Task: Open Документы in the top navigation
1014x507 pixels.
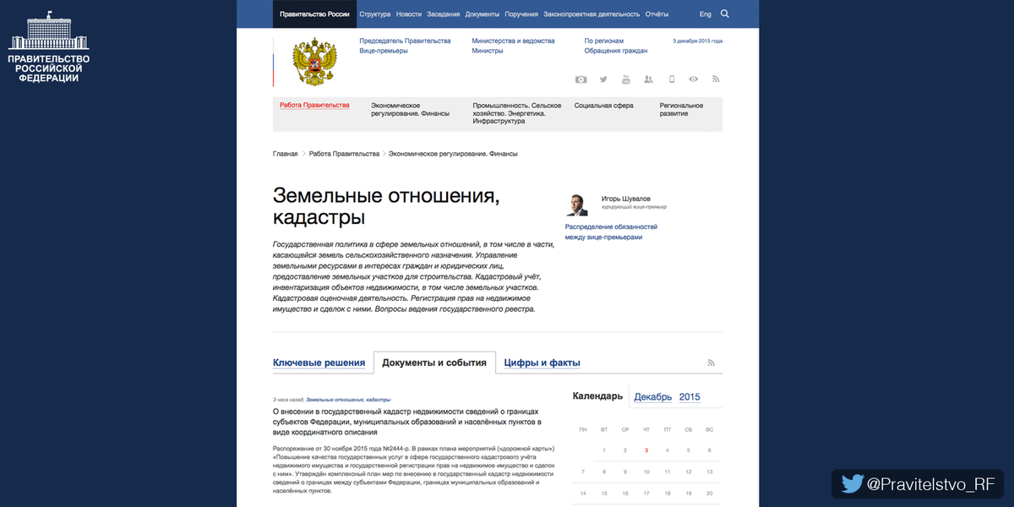Action: coord(482,14)
